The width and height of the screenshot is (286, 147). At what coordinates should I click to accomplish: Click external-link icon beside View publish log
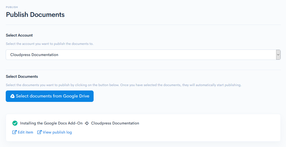40,132
